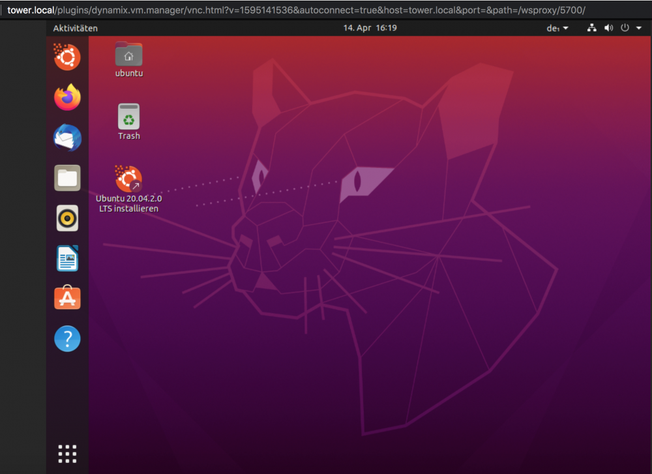Click the volume speaker icon in top bar
Image resolution: width=652 pixels, height=474 pixels.
[x=609, y=28]
